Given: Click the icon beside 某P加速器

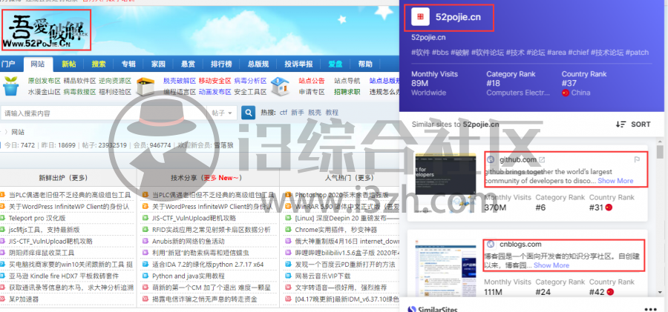Looking at the screenshot, I should (x=4, y=299).
